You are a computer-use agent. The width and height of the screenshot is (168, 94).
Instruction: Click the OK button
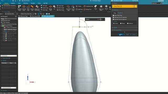[121, 34]
